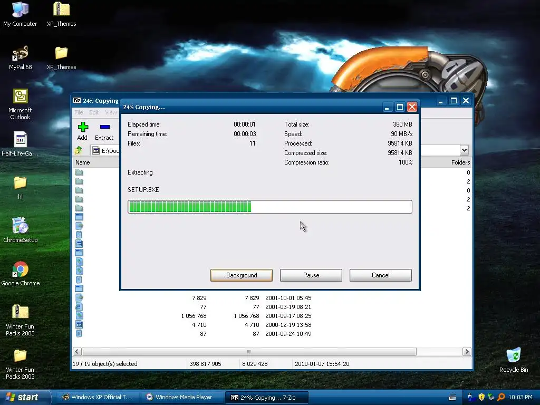Click the scroll right arrow in 7-Zip
The height and width of the screenshot is (405, 540).
tap(467, 352)
